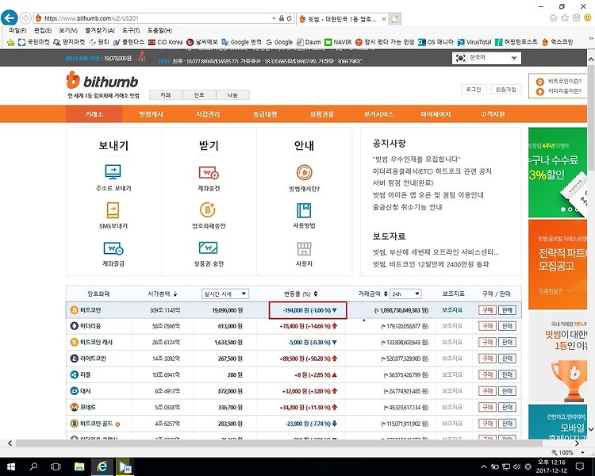
Task: Click 비트코인 캐시 row name
Action: (x=96, y=343)
